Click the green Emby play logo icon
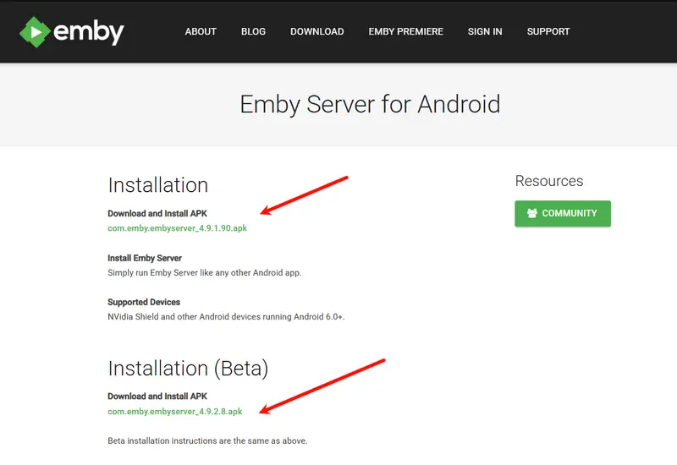This screenshot has width=677, height=465. [x=34, y=31]
